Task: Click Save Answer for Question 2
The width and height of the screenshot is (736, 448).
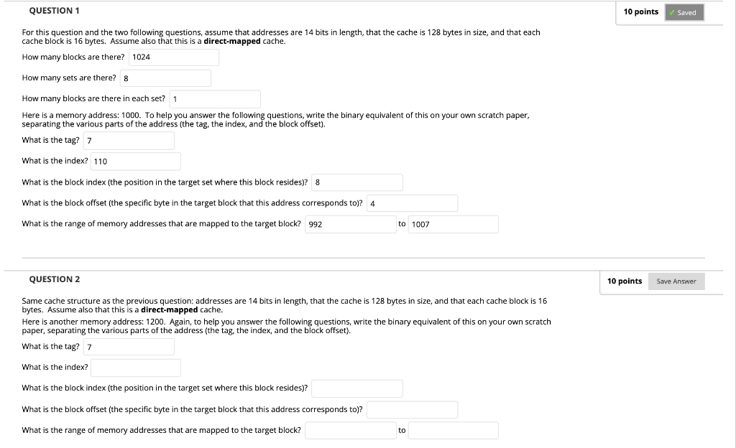Action: (x=676, y=281)
